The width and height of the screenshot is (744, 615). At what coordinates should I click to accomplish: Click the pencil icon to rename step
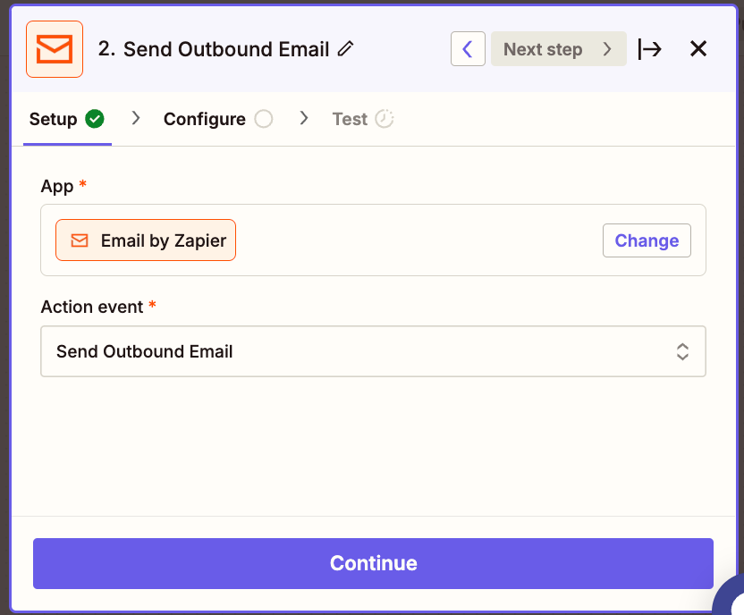click(x=346, y=49)
